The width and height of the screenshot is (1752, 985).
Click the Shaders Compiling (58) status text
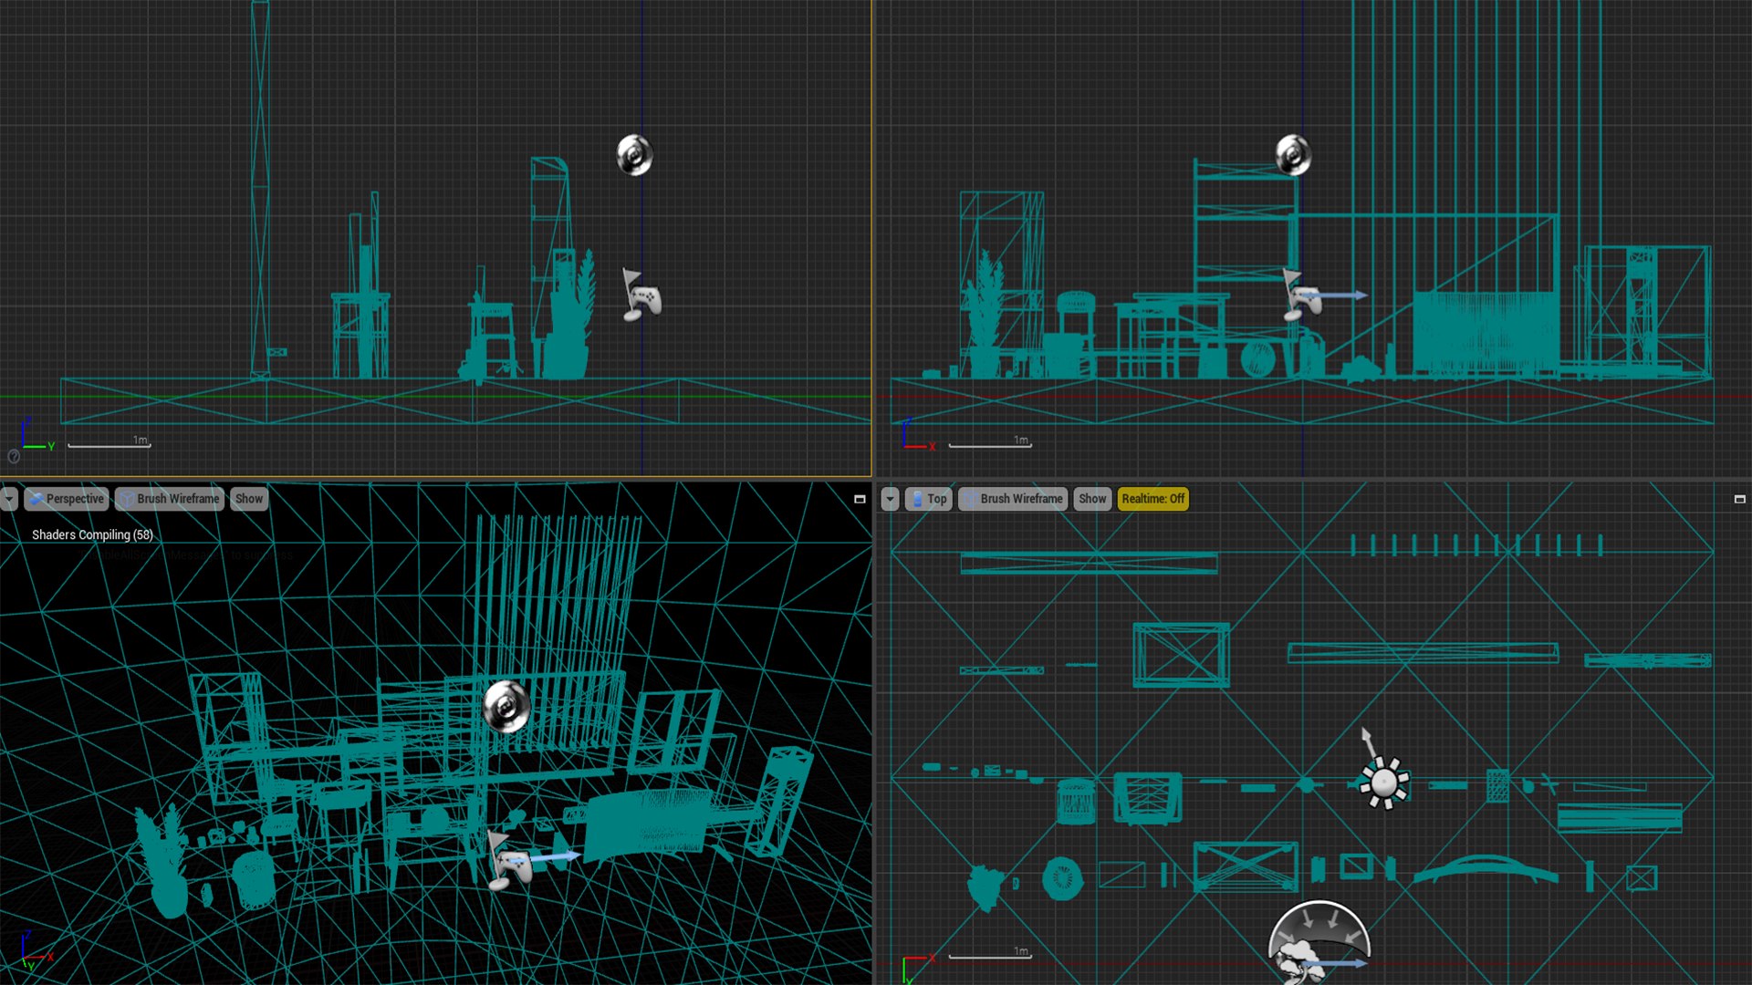[x=92, y=534]
